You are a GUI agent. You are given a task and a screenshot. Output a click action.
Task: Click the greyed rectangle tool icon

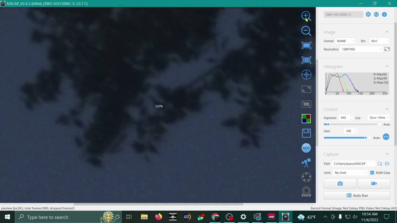[306, 104]
